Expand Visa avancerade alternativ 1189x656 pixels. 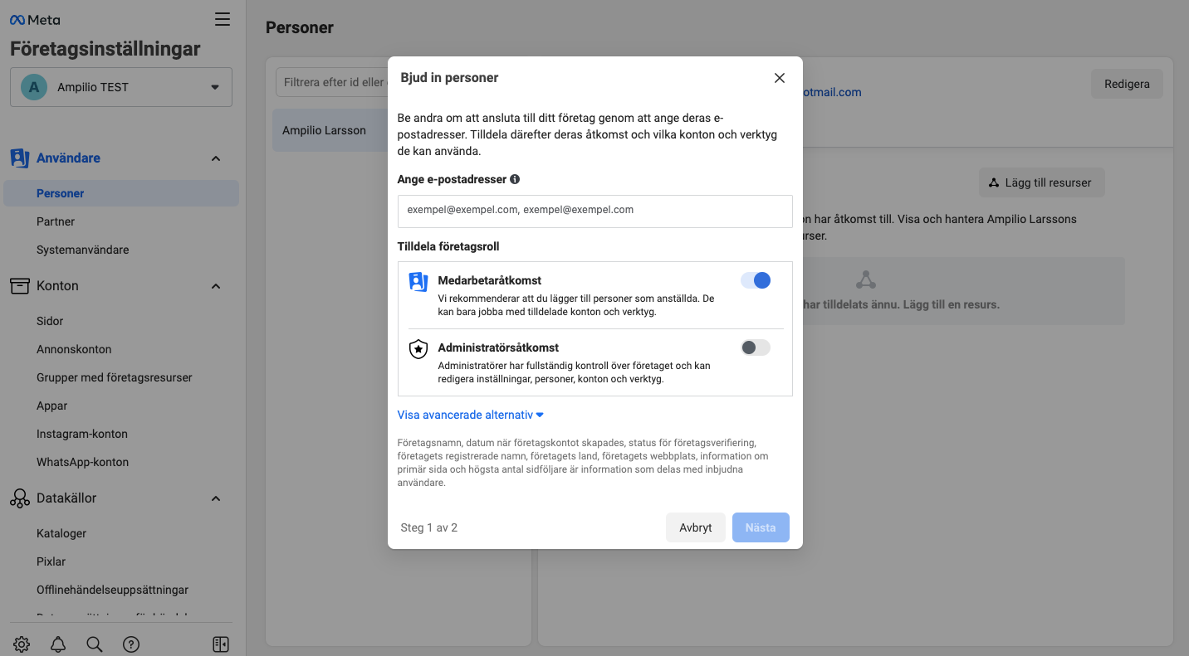click(470, 415)
